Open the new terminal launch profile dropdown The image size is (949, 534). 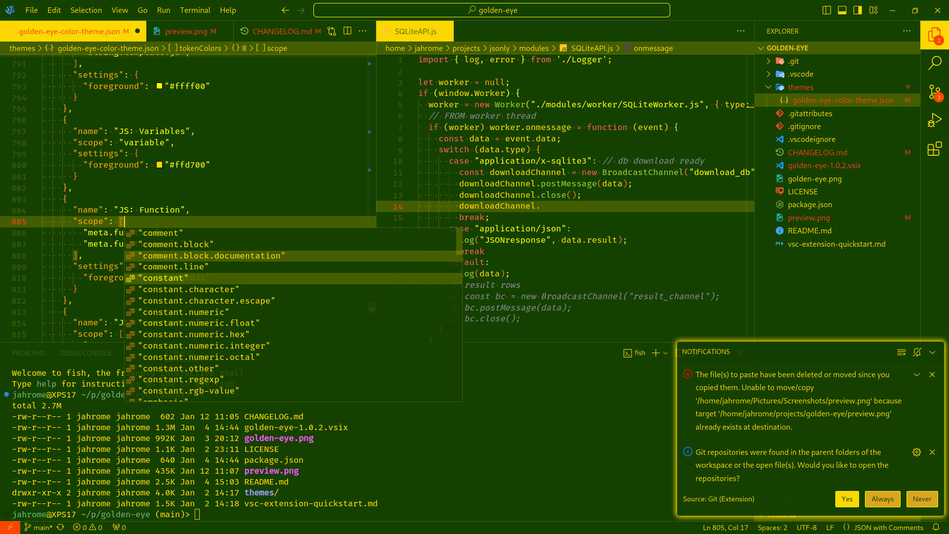666,353
